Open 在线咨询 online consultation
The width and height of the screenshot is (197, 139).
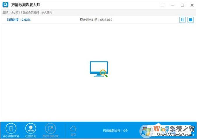point(31,131)
